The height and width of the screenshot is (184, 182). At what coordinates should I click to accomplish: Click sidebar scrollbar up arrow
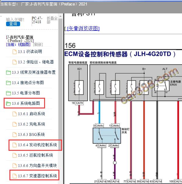[60, 16]
